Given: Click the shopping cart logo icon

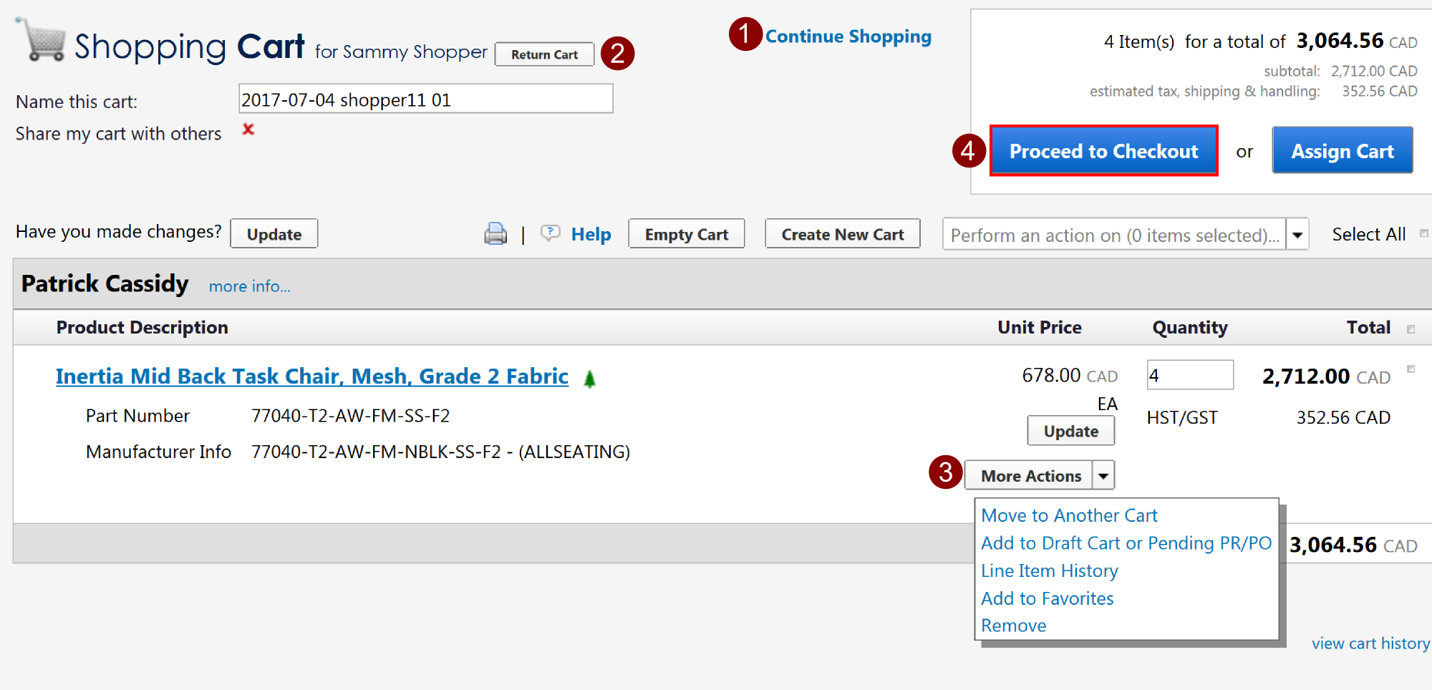Looking at the screenshot, I should coord(43,41).
